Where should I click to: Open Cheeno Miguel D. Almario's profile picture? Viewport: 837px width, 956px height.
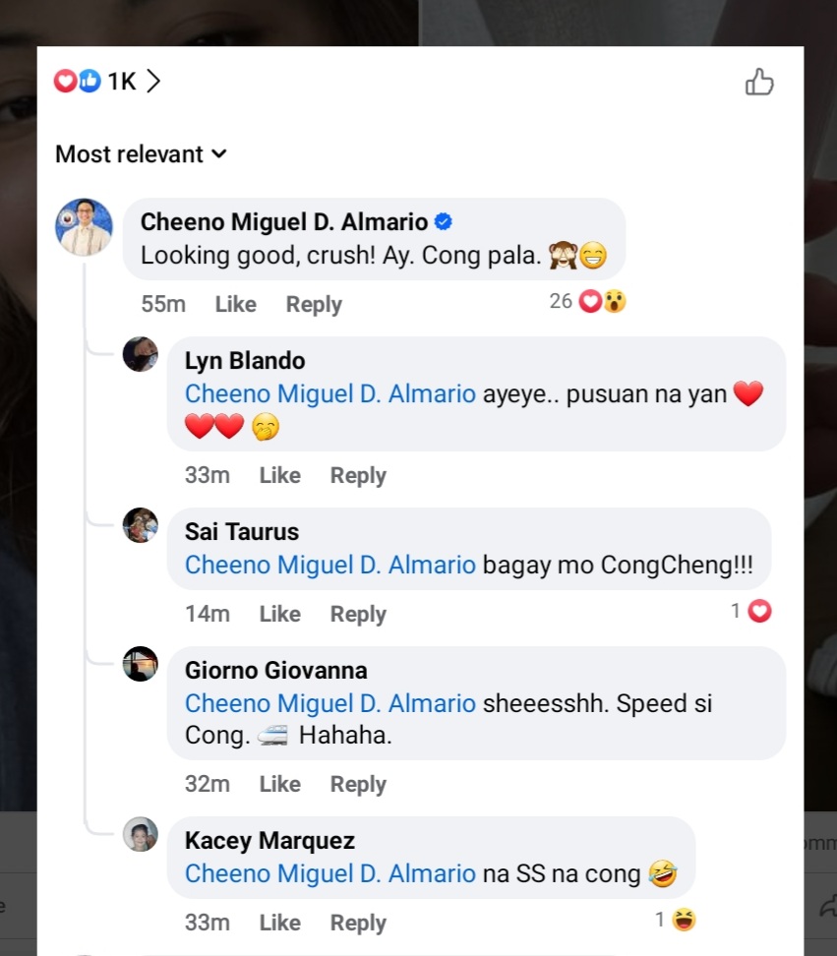tap(84, 227)
